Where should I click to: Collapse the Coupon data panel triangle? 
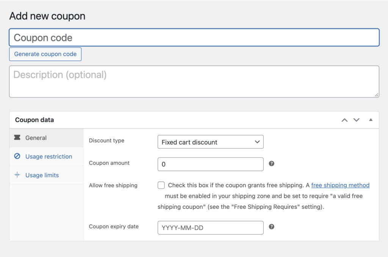371,120
